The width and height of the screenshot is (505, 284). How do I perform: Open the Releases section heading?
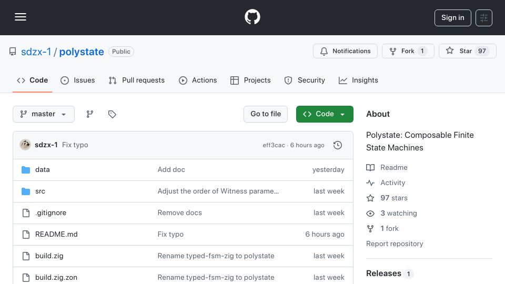383,273
